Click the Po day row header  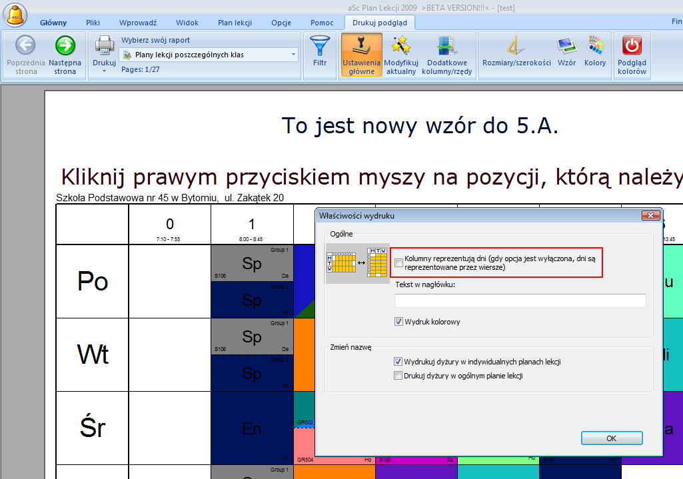click(x=93, y=281)
